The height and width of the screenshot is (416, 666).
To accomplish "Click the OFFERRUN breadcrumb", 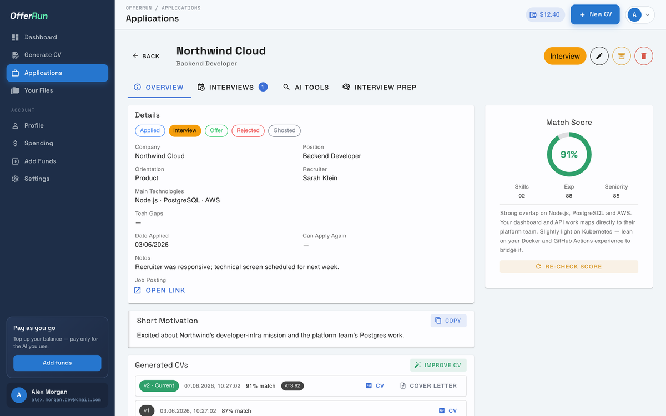I will click(x=138, y=8).
